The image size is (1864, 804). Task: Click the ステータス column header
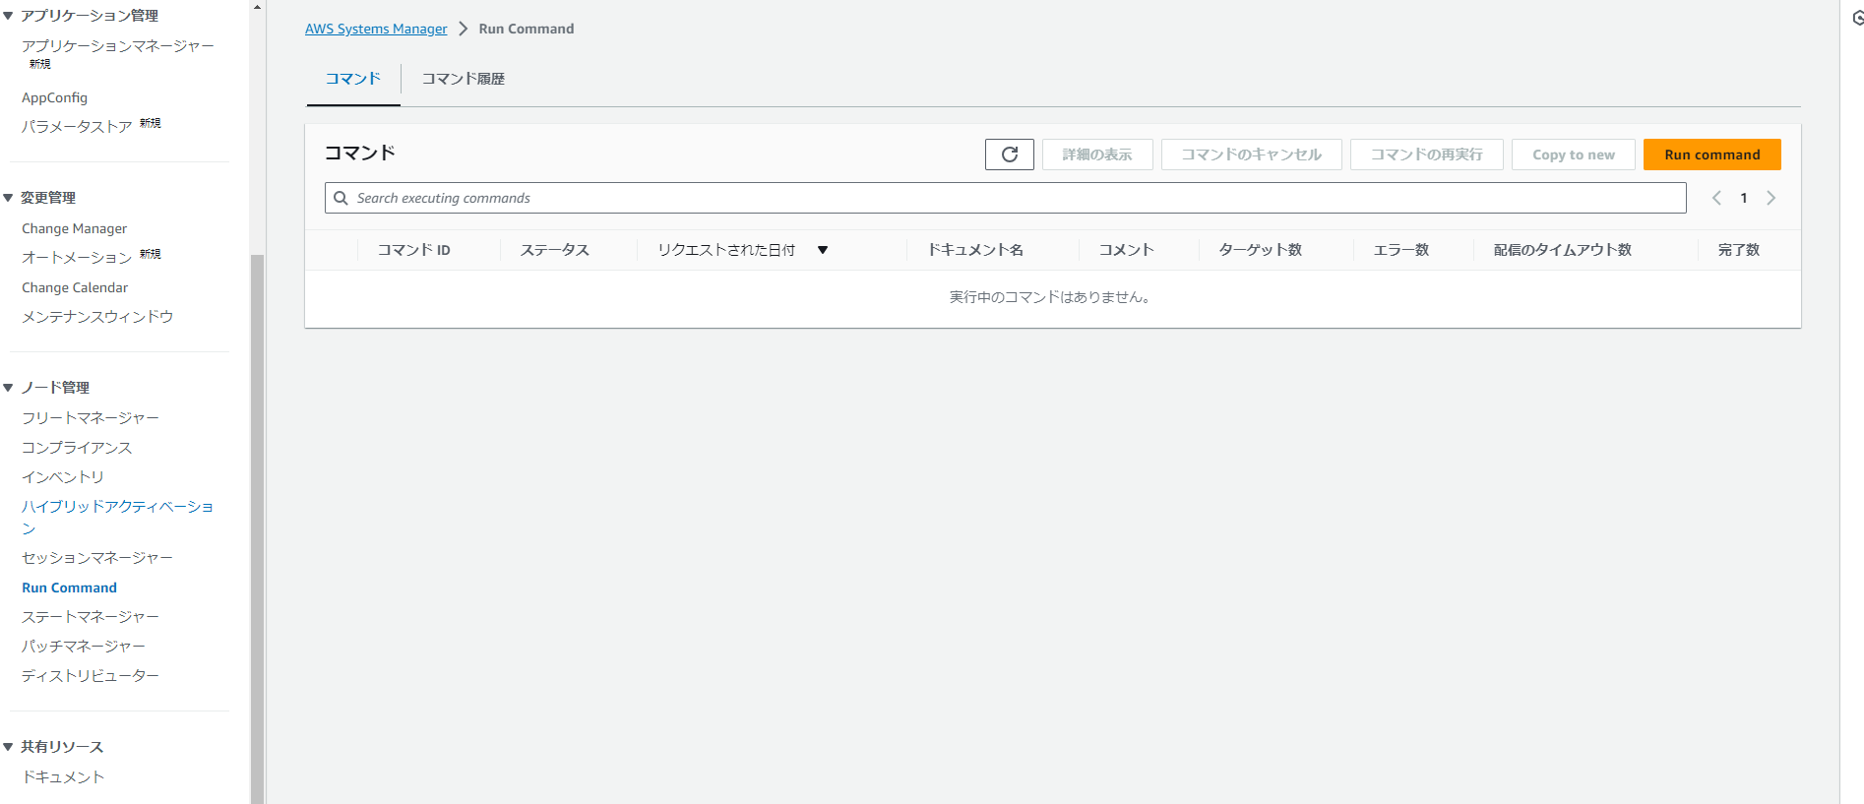[555, 250]
